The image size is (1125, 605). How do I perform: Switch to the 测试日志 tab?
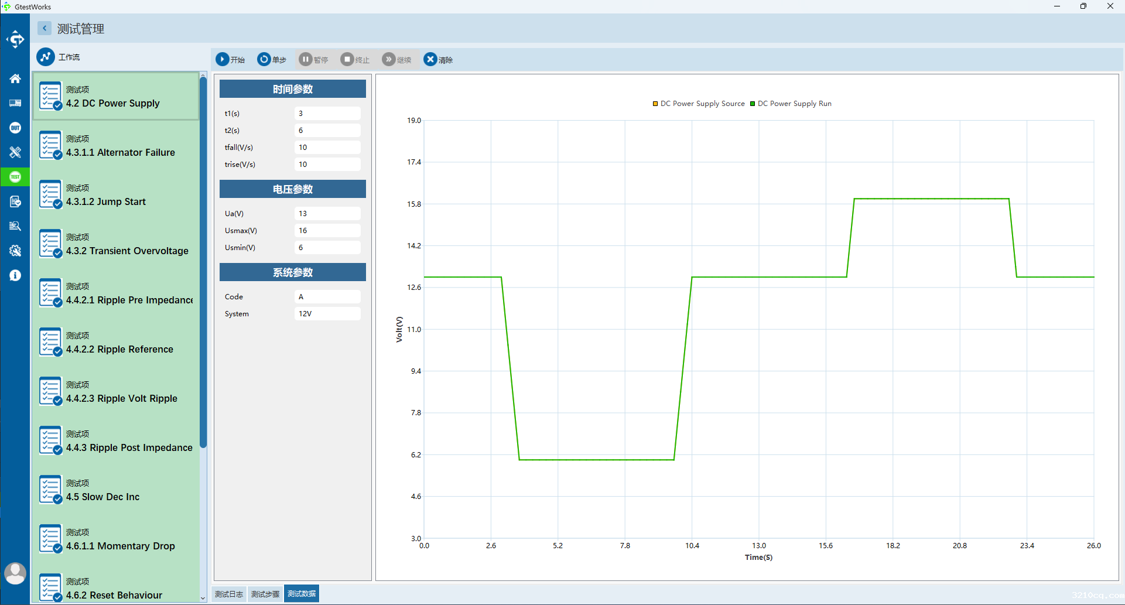click(x=229, y=594)
